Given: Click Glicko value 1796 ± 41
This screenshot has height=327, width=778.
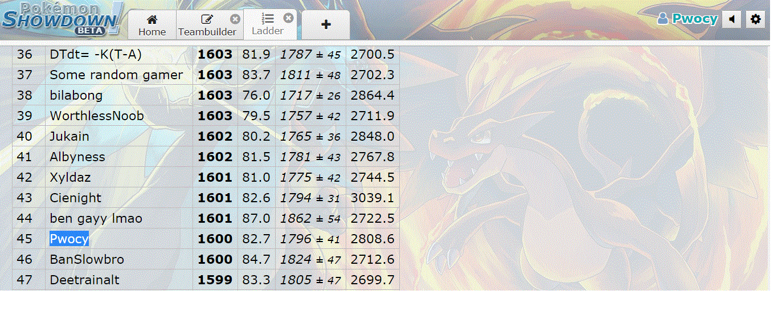Looking at the screenshot, I should pos(310,239).
